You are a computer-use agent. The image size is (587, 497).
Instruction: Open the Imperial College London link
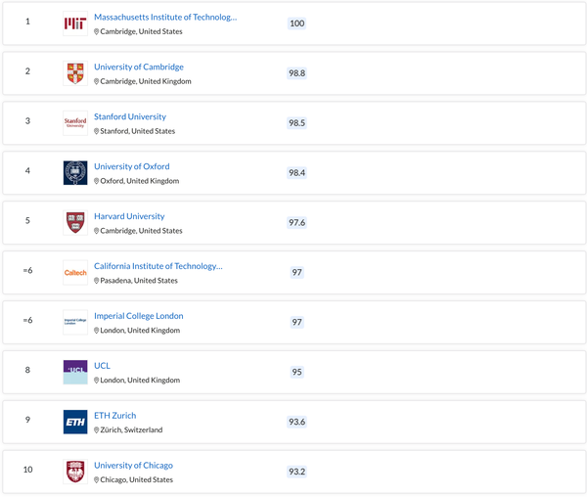point(138,316)
